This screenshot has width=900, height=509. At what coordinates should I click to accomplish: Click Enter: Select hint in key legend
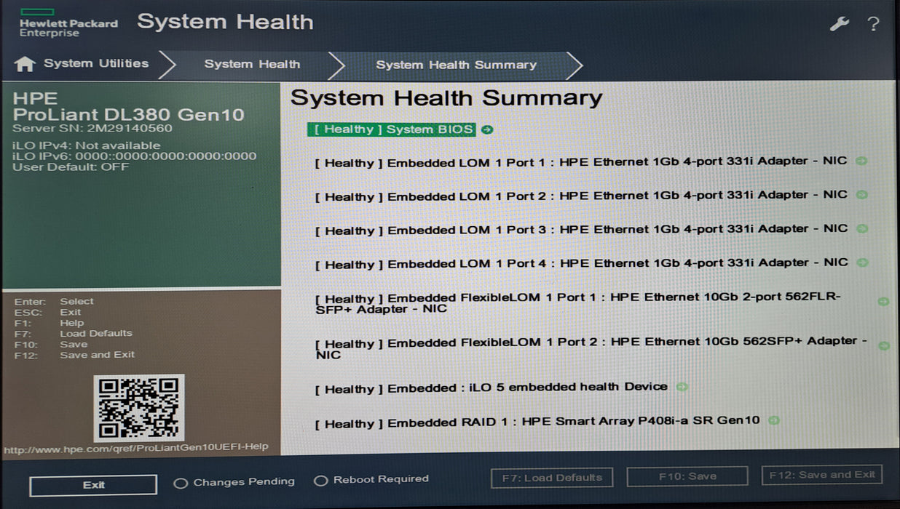click(54, 302)
